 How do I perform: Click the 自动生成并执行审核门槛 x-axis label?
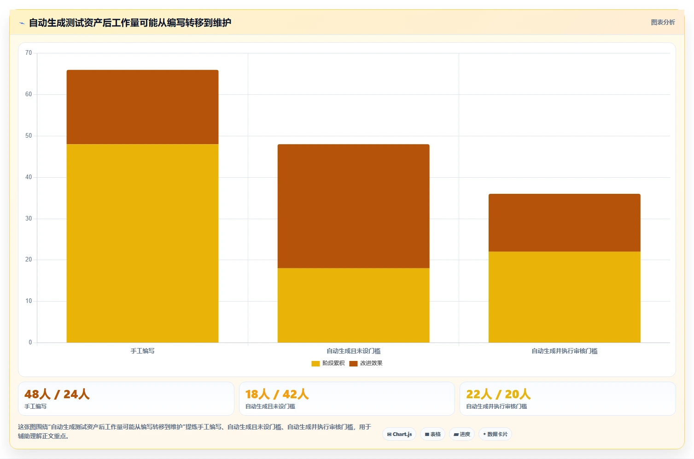click(x=564, y=351)
